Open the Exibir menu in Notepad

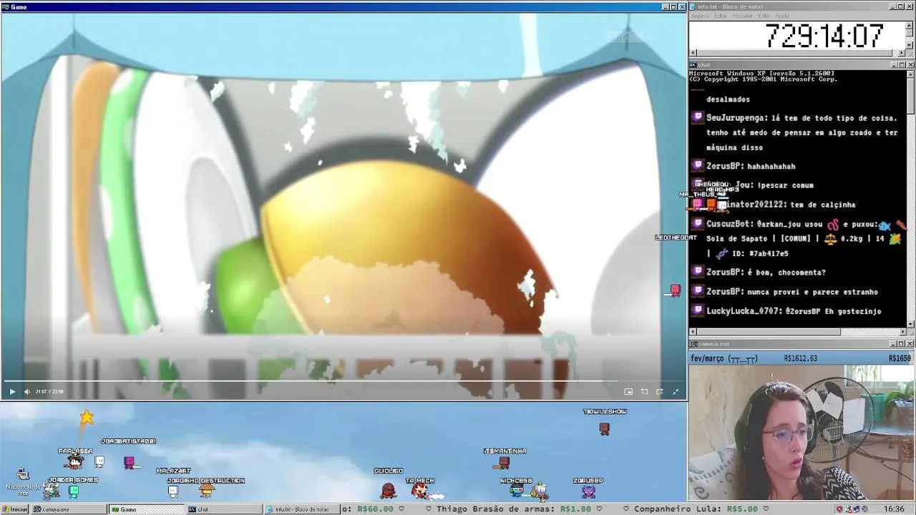pyautogui.click(x=764, y=16)
